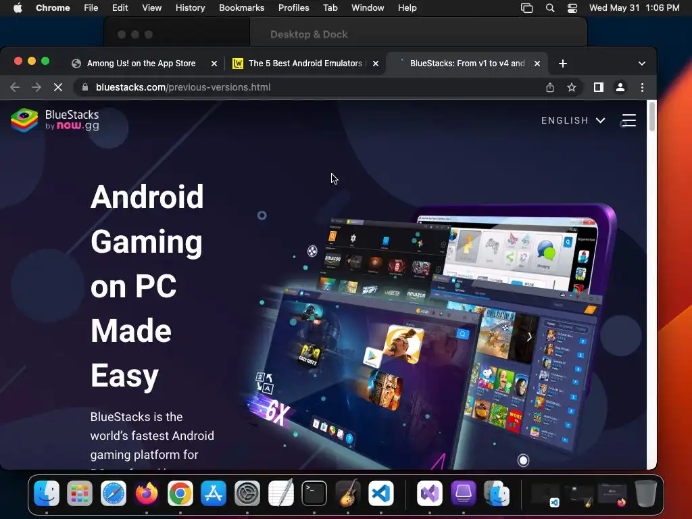Viewport: 692px width, 519px height.
Task: Open Chrome side panel
Action: [x=599, y=87]
